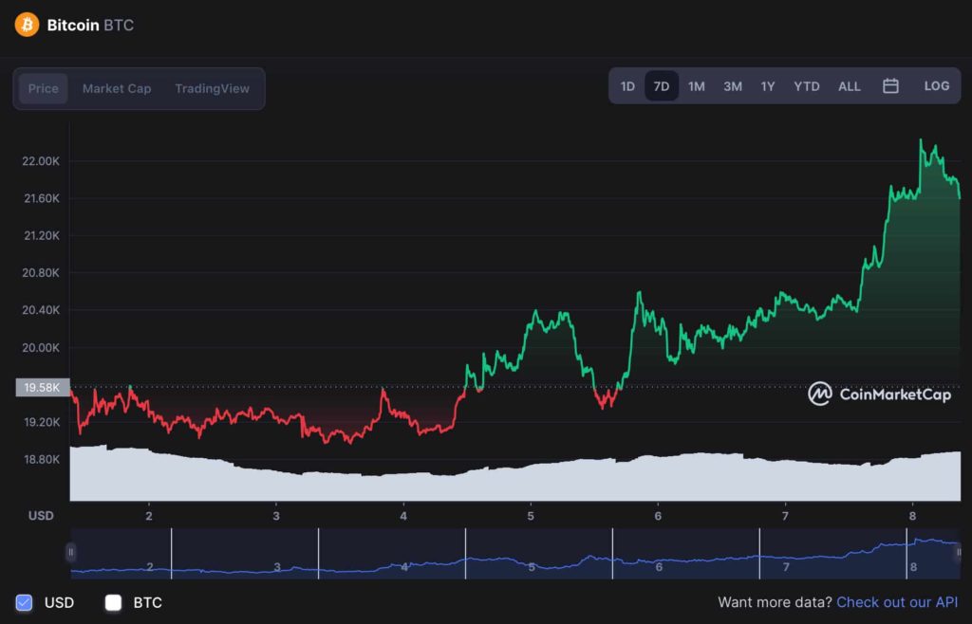Enable the BTC currency checkbox
The height and width of the screenshot is (624, 972).
tap(113, 602)
